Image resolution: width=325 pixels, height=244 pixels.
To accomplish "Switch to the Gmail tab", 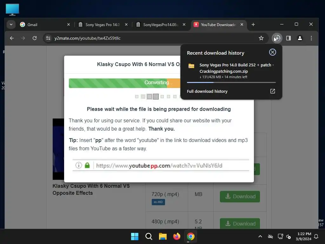I will tap(45, 24).
